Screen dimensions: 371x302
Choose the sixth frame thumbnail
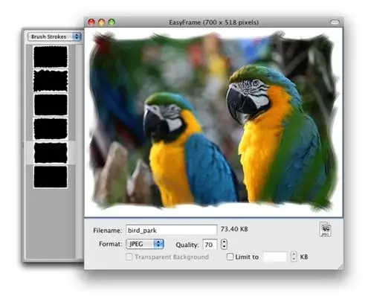(51, 177)
